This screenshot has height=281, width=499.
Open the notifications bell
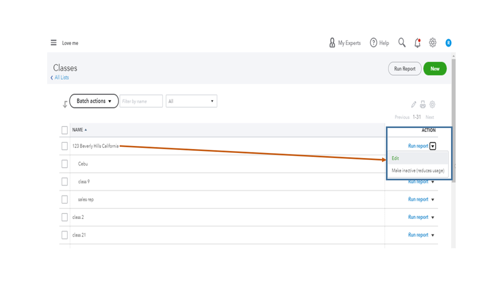point(418,43)
